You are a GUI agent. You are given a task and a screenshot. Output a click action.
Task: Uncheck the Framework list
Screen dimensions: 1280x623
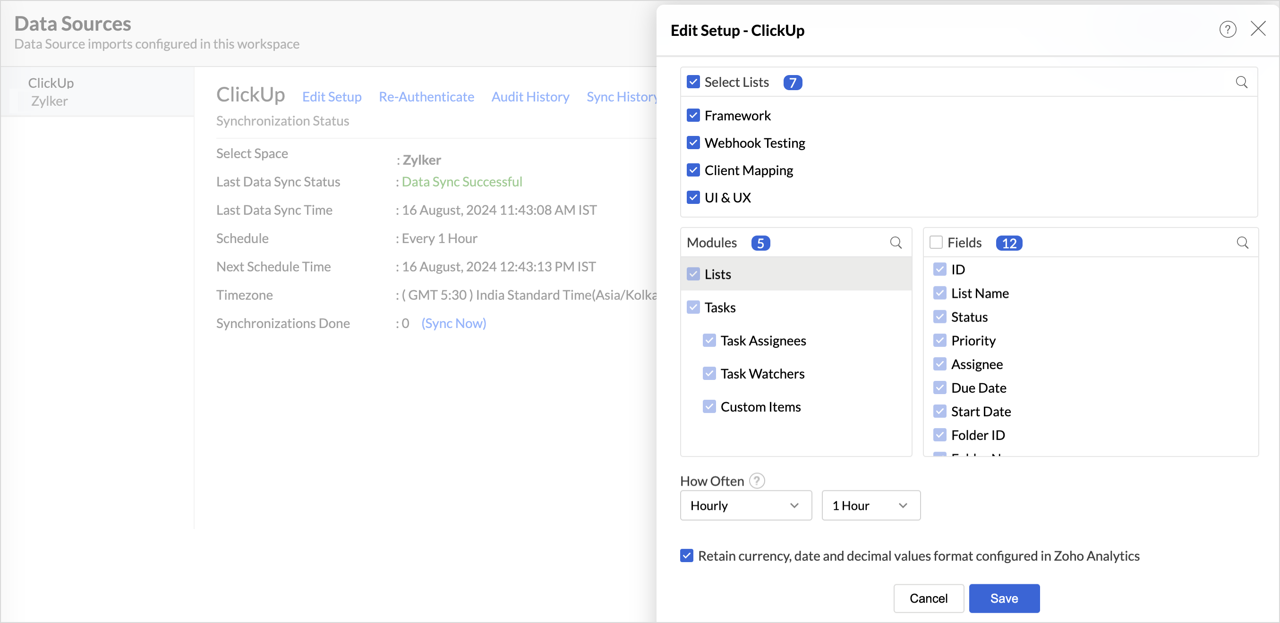click(693, 116)
